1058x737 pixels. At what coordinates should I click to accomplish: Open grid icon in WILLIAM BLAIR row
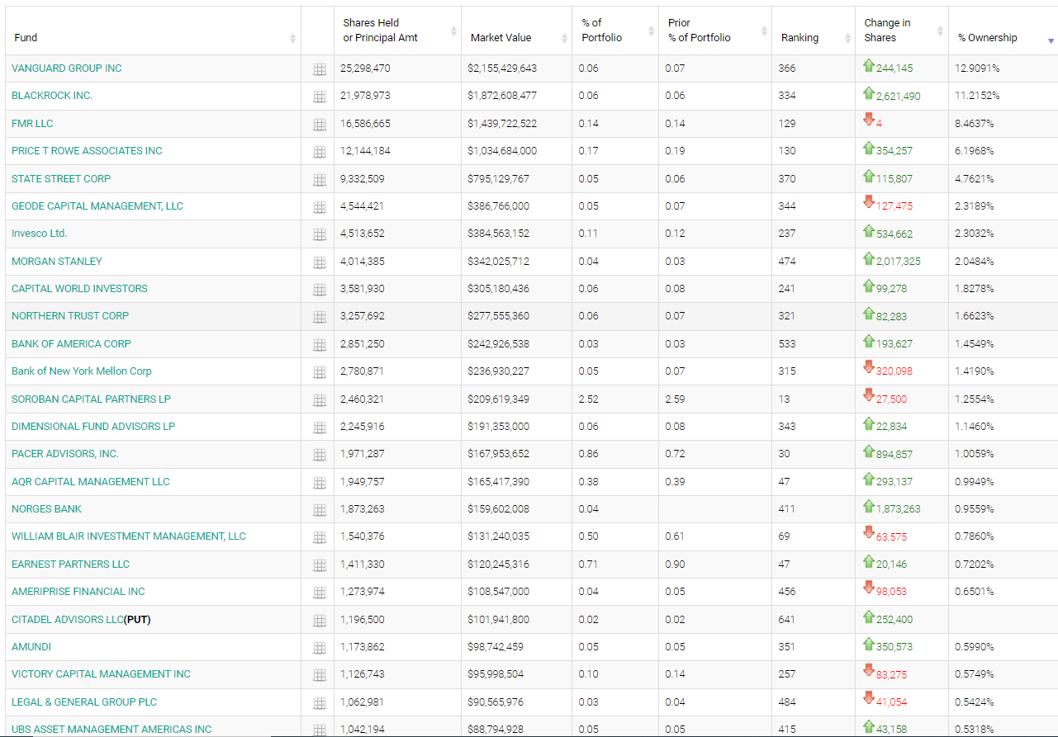coord(320,538)
